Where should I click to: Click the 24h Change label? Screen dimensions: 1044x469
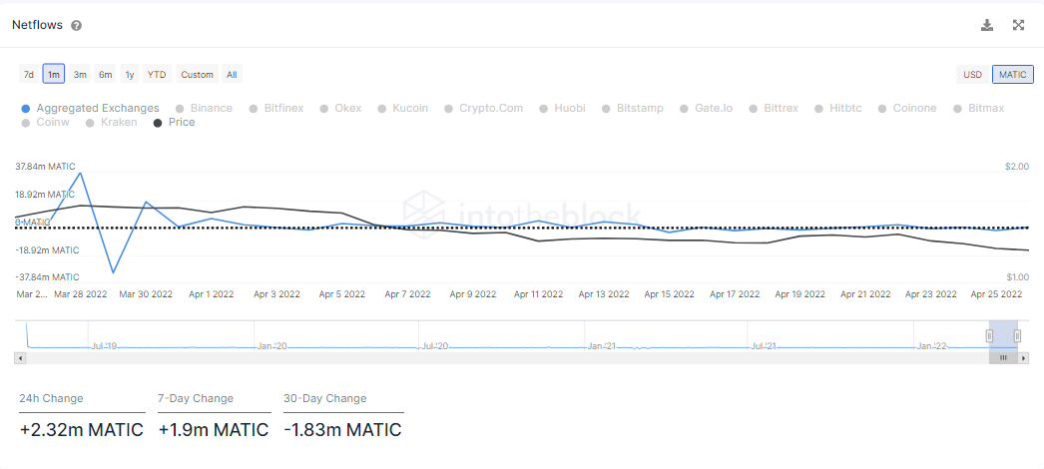(x=51, y=398)
